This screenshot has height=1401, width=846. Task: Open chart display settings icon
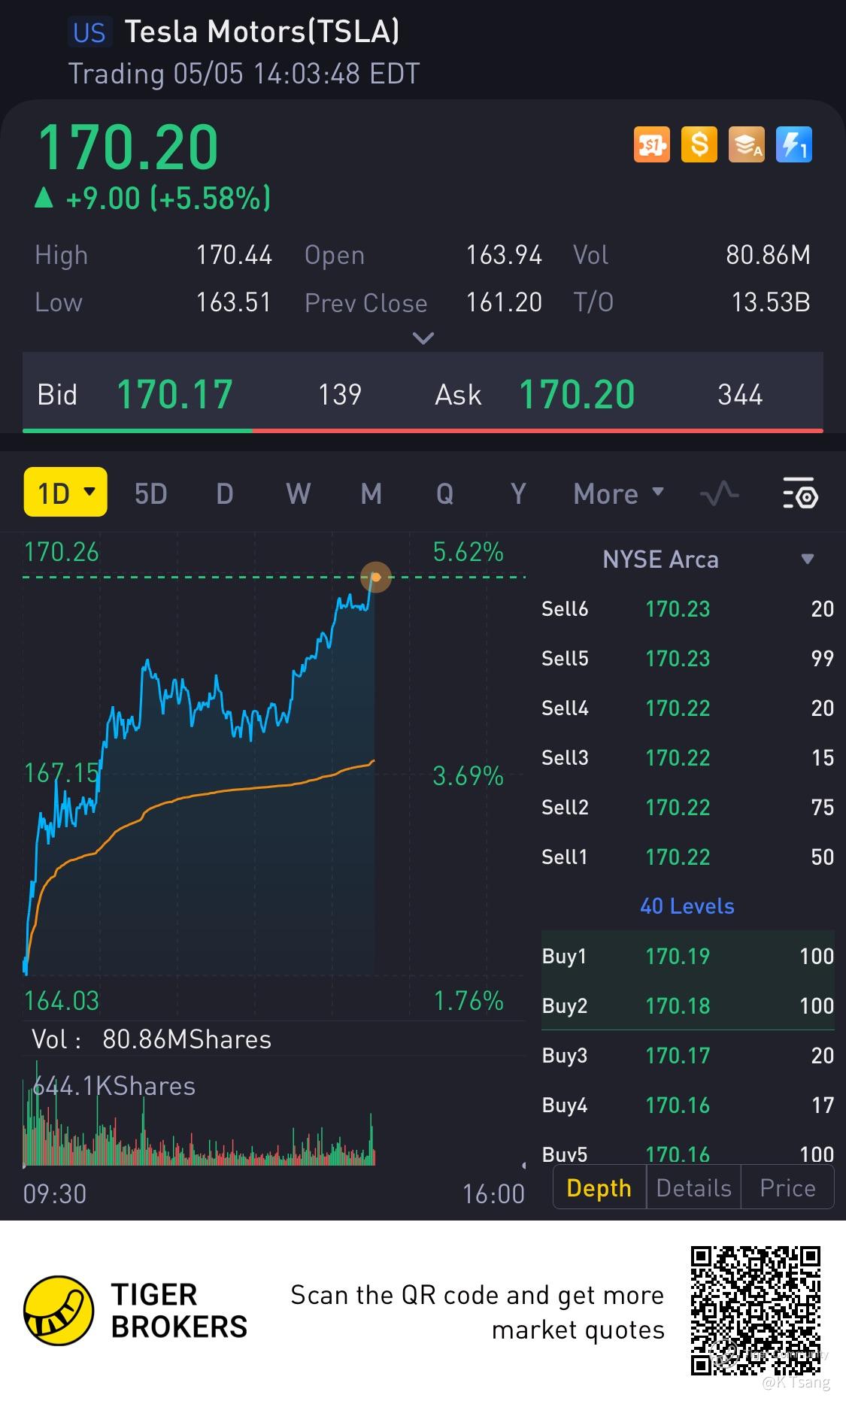(x=800, y=494)
